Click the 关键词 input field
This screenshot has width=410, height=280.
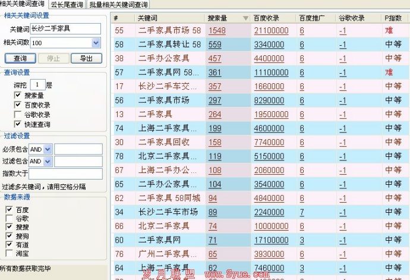(66, 29)
